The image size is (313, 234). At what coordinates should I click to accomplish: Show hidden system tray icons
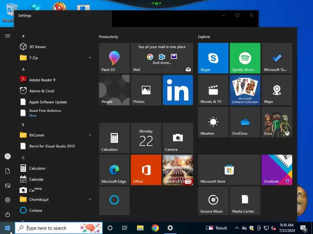(x=237, y=228)
